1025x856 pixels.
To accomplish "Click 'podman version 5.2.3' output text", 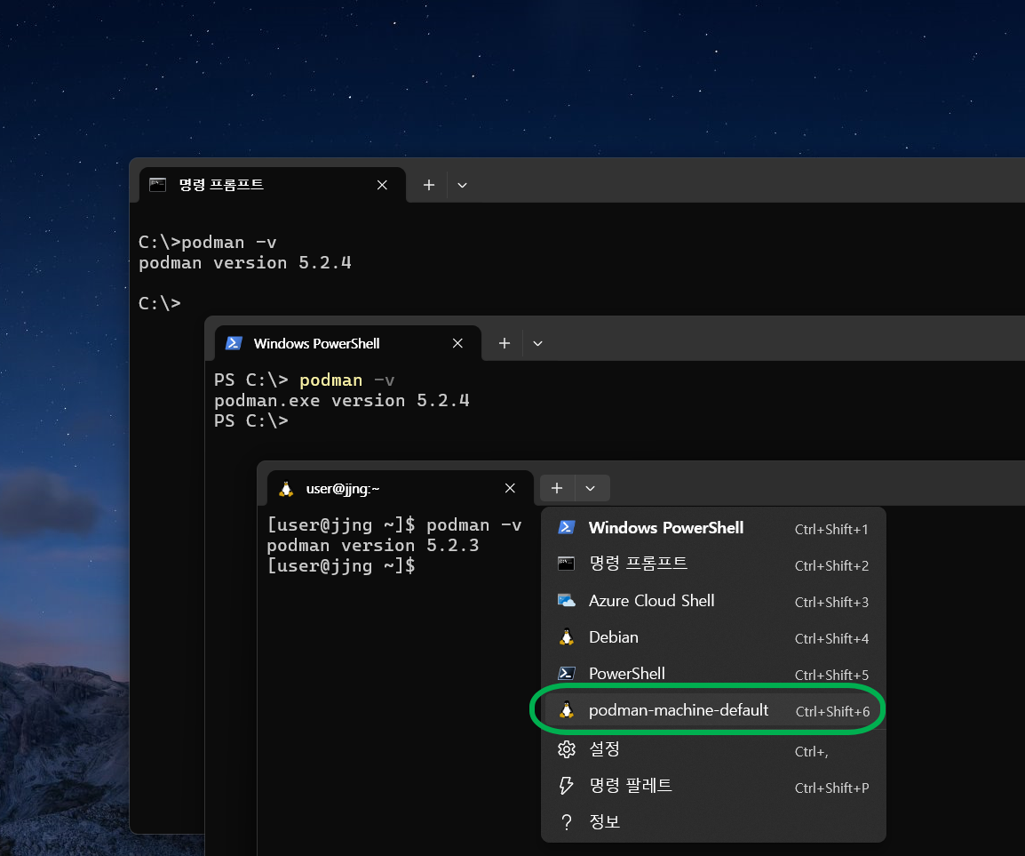I will [373, 545].
